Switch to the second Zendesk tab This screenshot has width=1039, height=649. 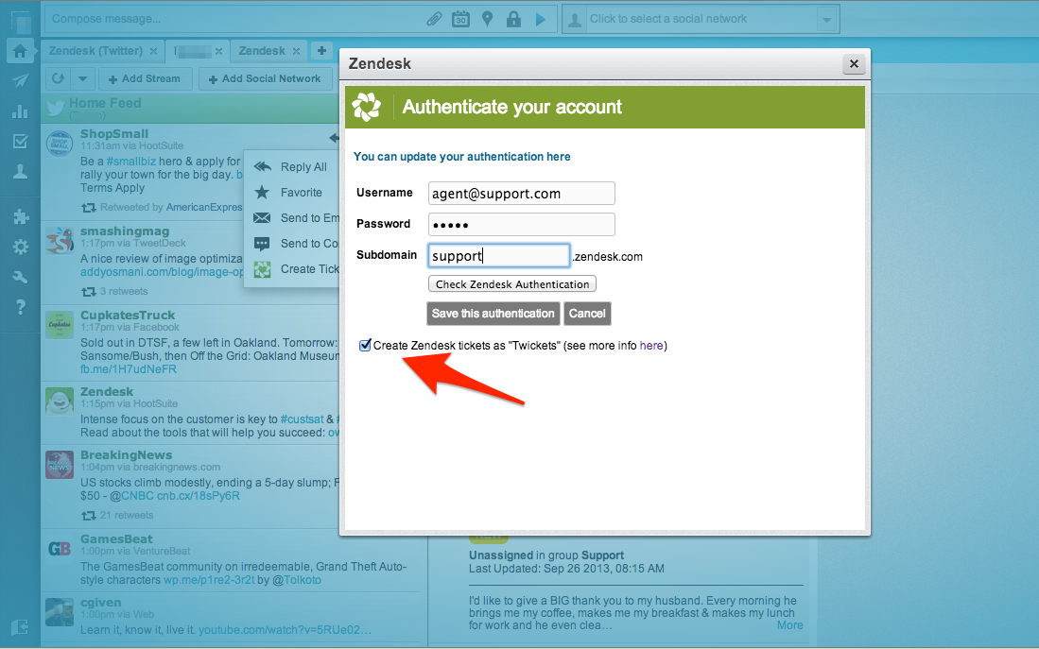coord(262,51)
